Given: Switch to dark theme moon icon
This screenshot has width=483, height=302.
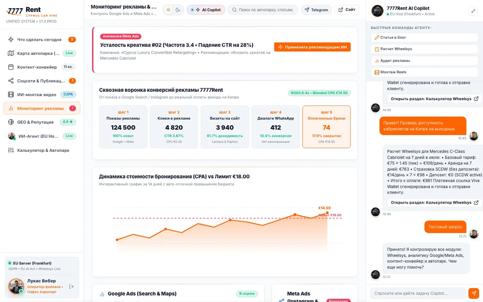Looking at the screenshot, I should [178, 10].
